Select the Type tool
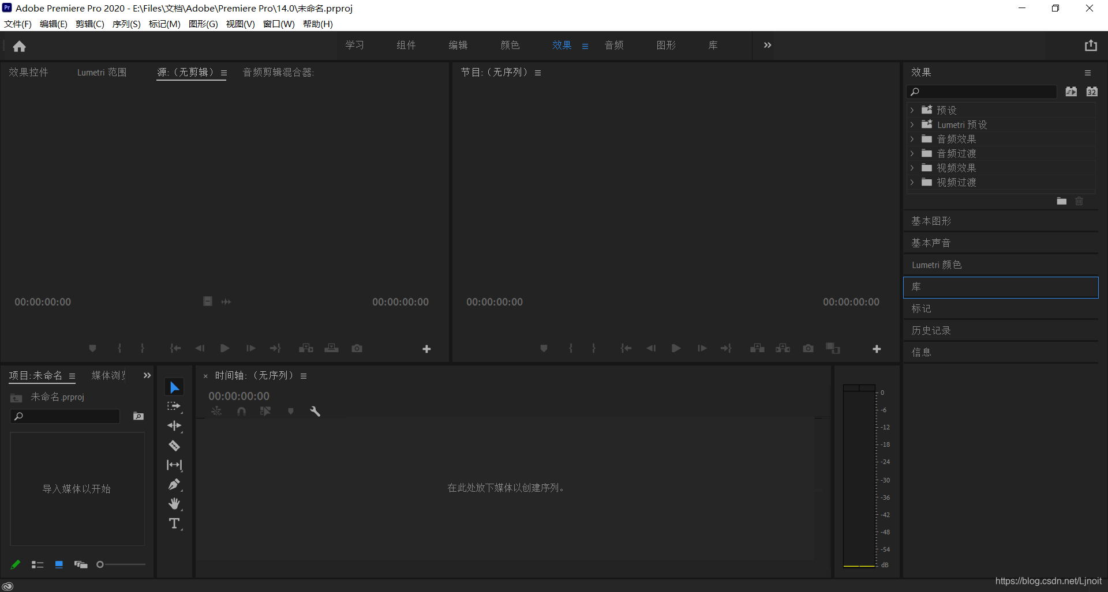 click(174, 523)
